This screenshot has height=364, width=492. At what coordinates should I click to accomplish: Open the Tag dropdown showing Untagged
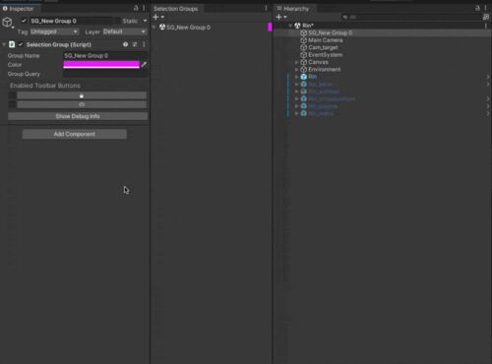[54, 31]
